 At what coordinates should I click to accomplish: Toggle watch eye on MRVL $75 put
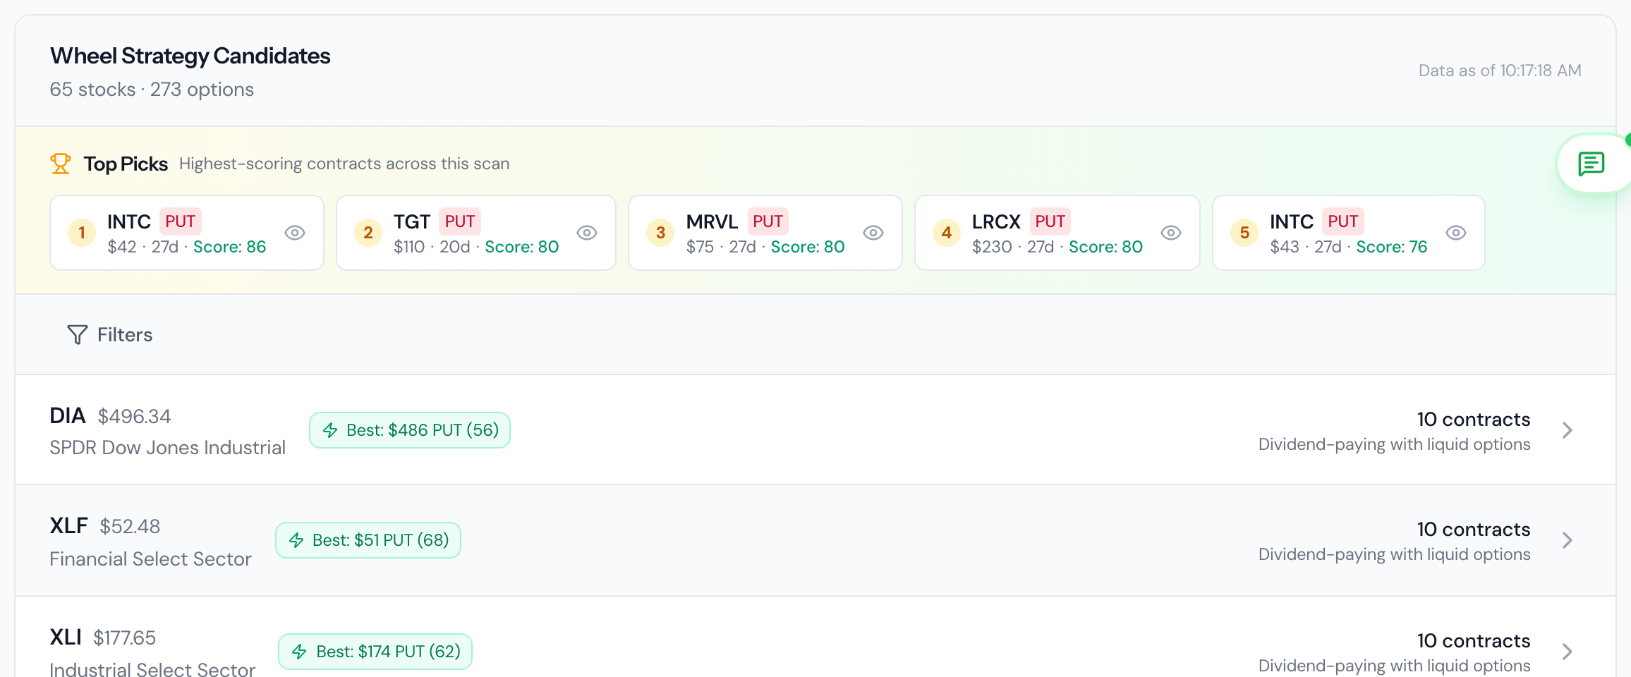pos(873,233)
